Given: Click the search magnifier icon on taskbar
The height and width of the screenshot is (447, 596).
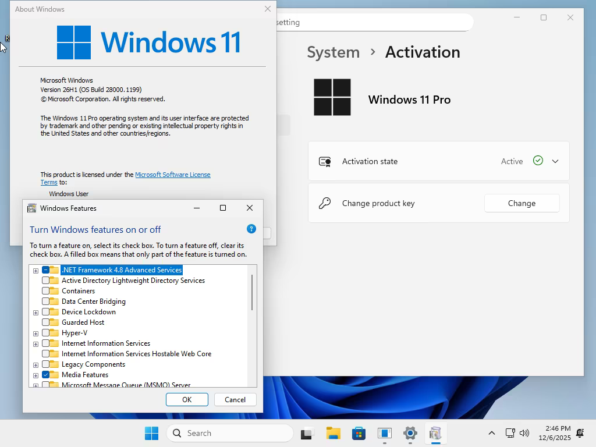Looking at the screenshot, I should 177,433.
